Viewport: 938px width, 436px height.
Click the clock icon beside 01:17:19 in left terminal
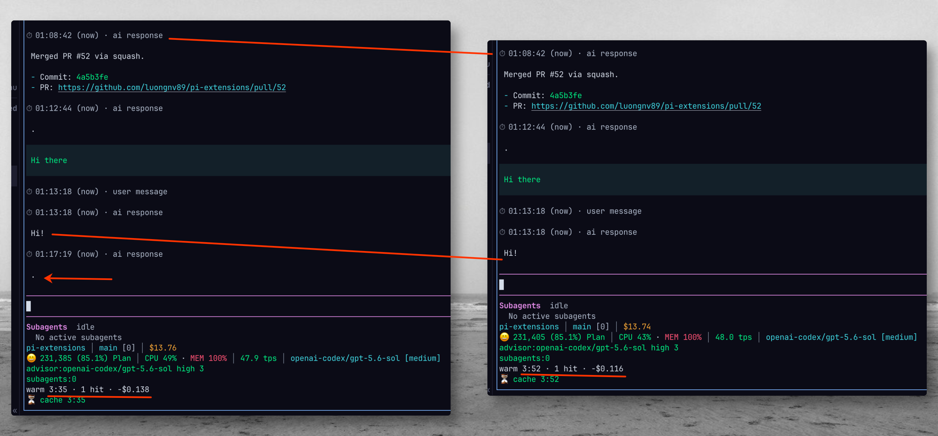click(30, 254)
